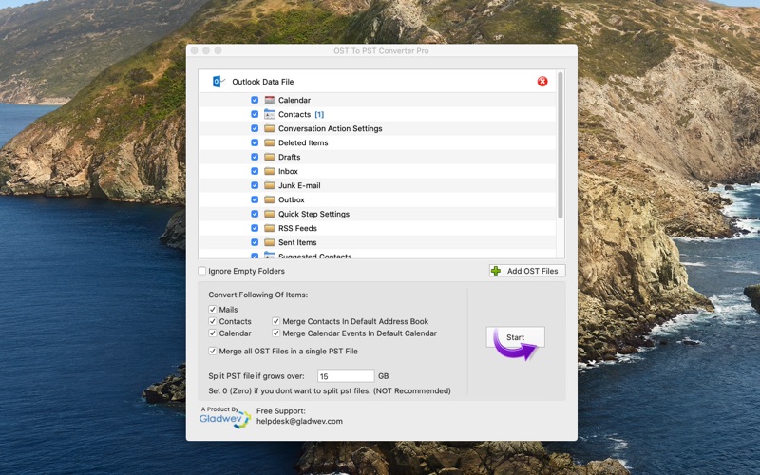Uncheck the Inbox folder checkbox
This screenshot has width=760, height=475.
tap(255, 171)
